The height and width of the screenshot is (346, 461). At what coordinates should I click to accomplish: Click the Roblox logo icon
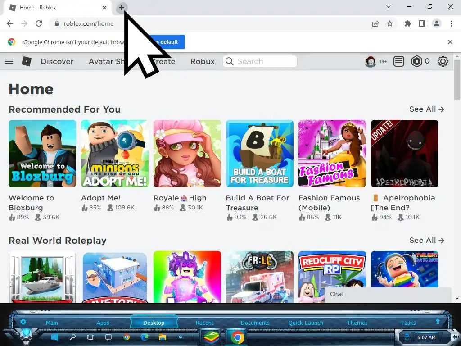(27, 61)
